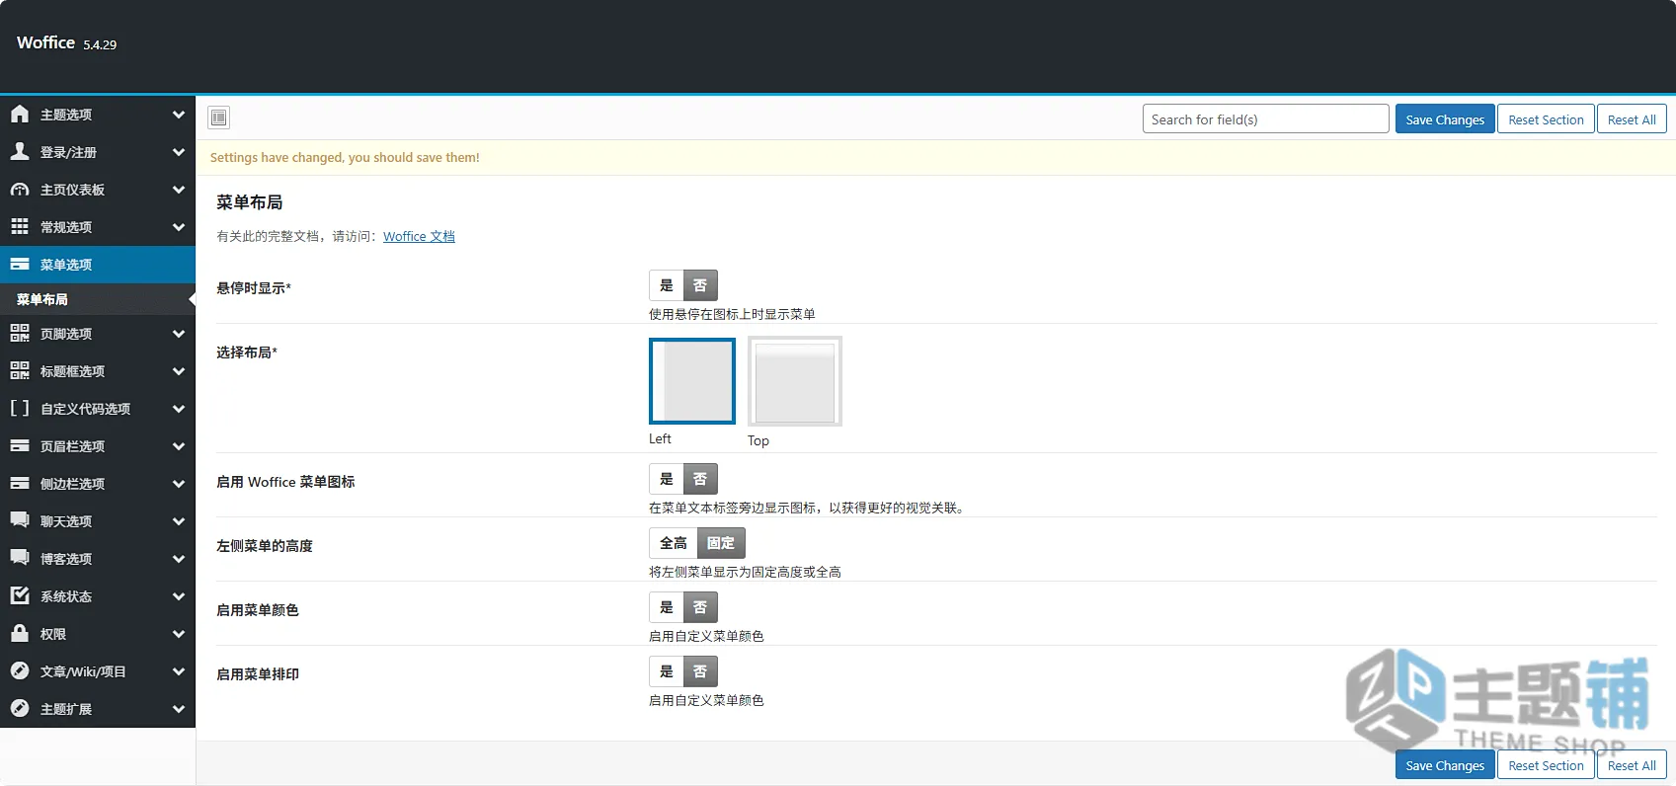Expand the 系统状态 section chevron
The image size is (1676, 786).
coord(179,596)
